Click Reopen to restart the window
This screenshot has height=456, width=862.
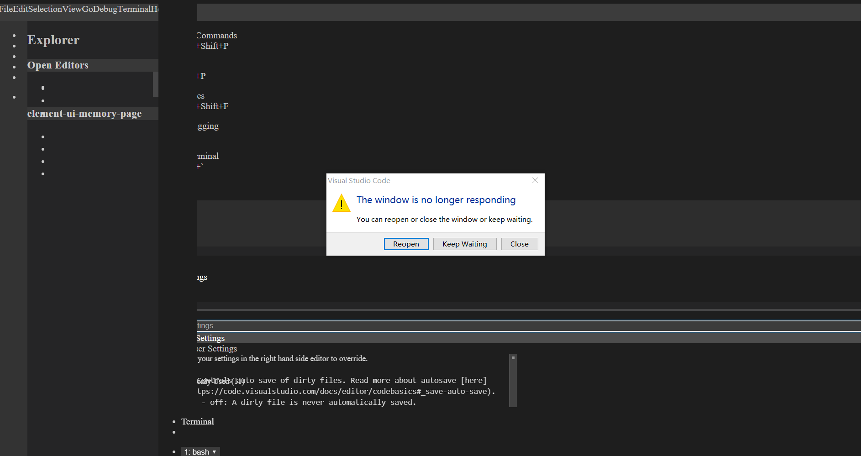406,244
